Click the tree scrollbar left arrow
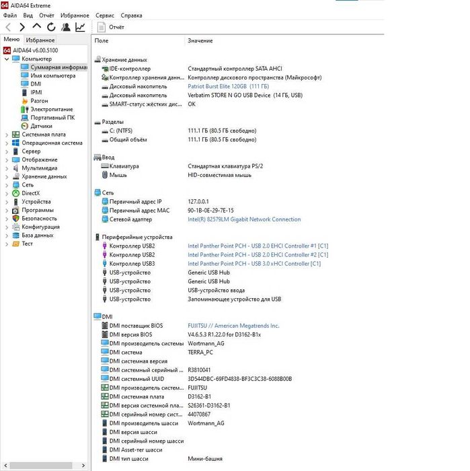 (5, 466)
